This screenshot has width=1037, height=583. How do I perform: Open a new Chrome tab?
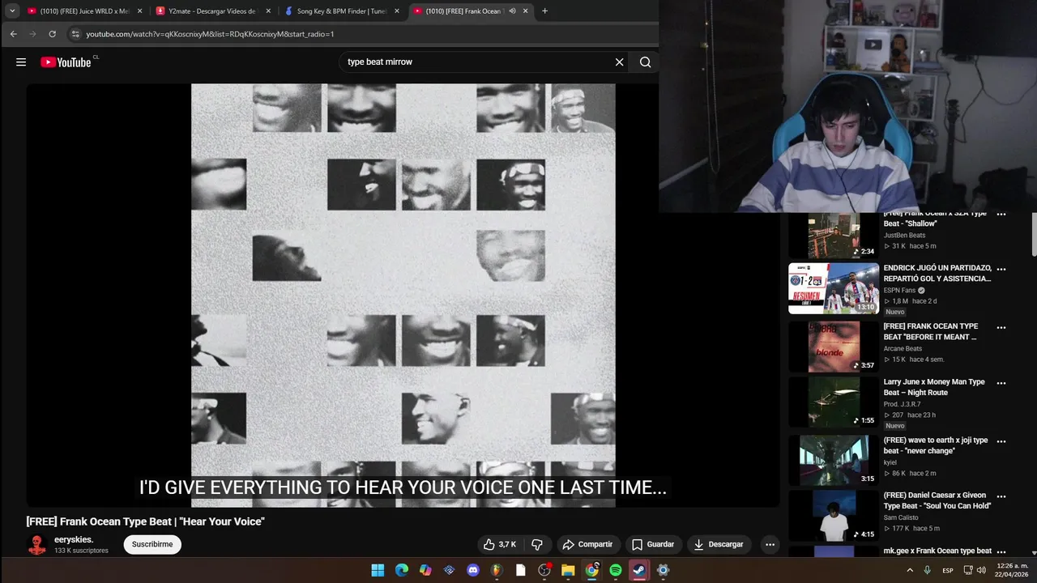[x=544, y=11]
